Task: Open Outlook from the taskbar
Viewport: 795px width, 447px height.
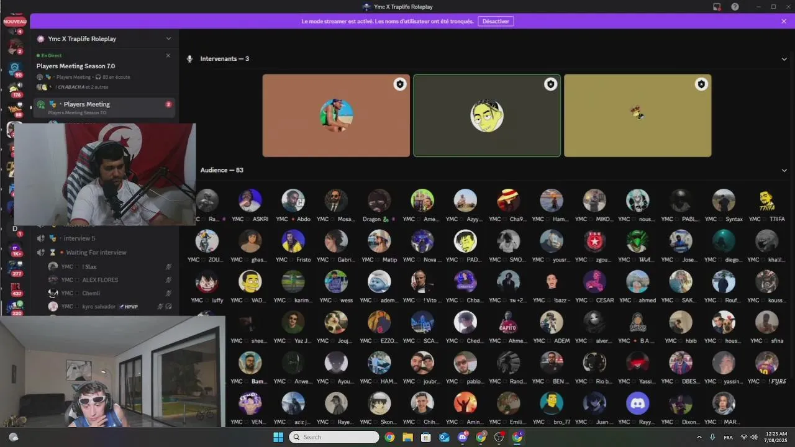Action: [444, 437]
